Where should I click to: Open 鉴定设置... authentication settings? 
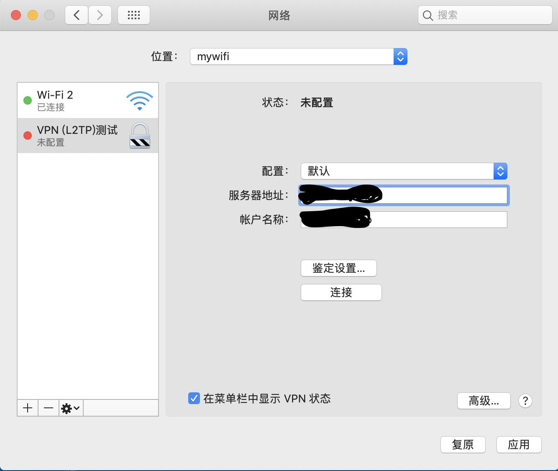(x=339, y=268)
